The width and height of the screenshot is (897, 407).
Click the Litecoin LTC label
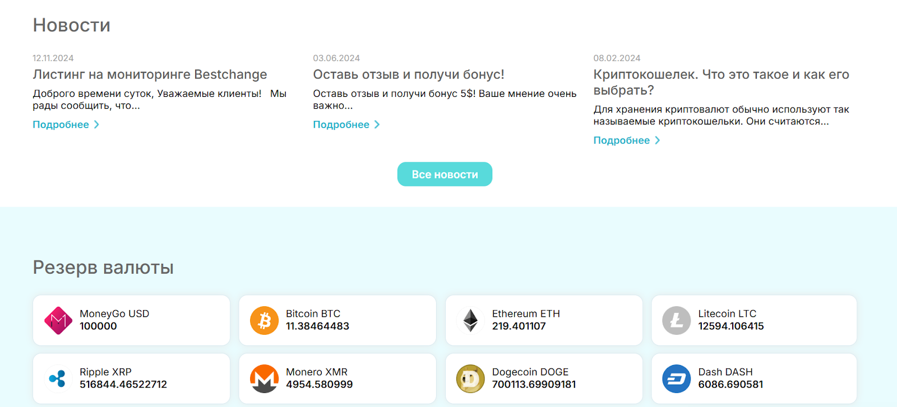(x=727, y=314)
